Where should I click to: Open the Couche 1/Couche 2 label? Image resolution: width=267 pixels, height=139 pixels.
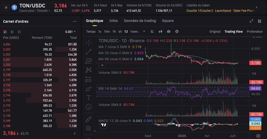pyautogui.click(x=200, y=11)
